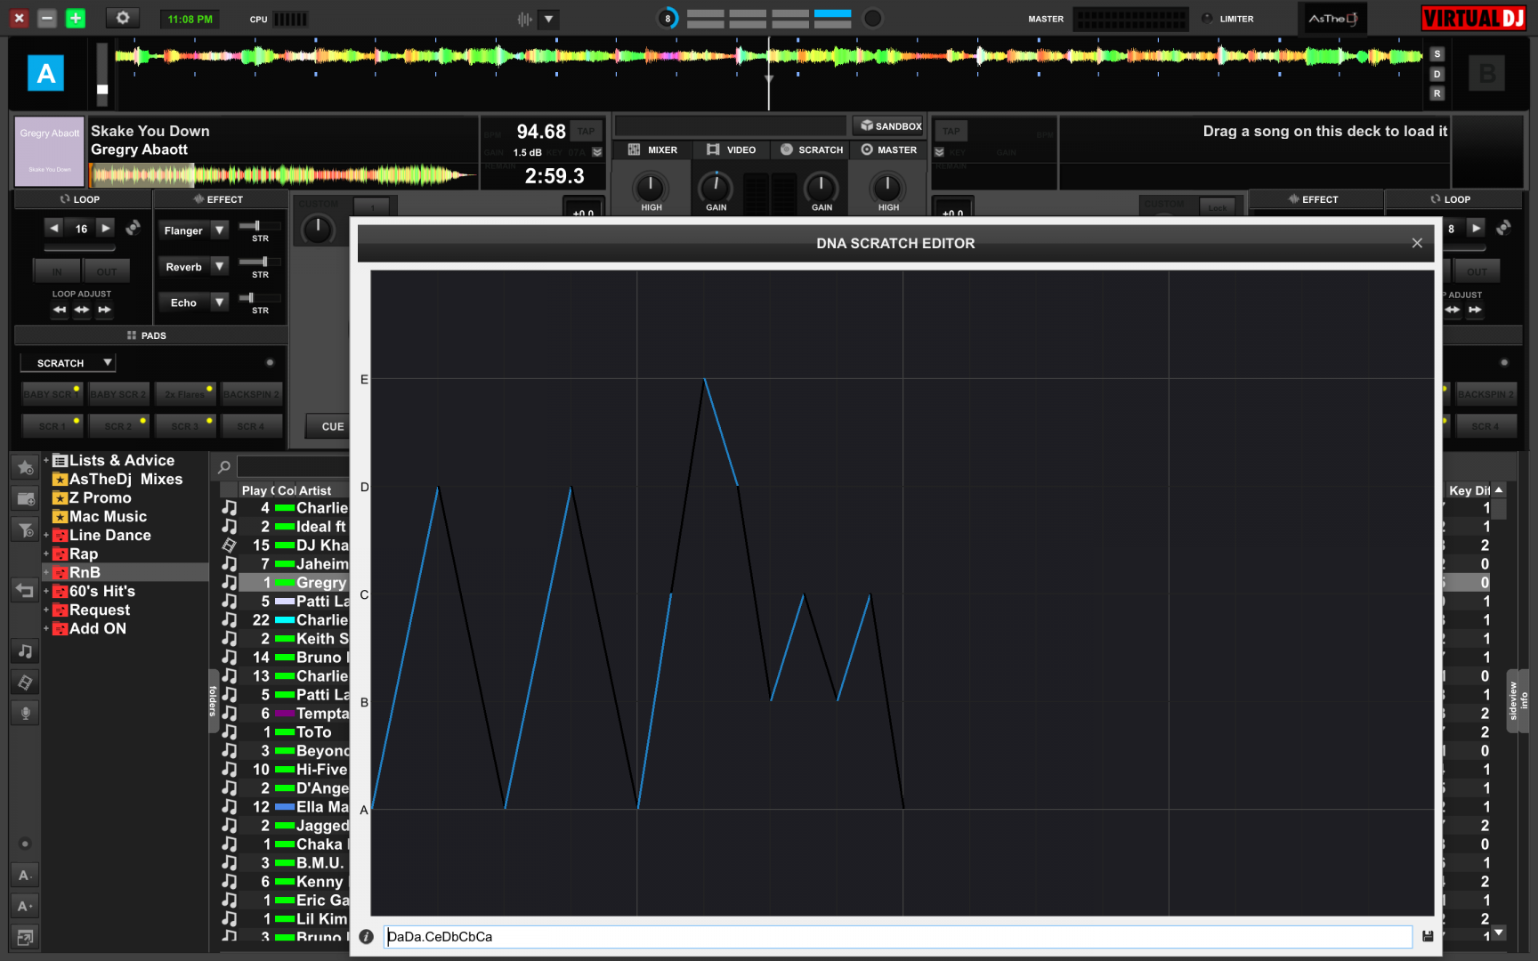Adjust the Flanger STR slider
The image size is (1538, 961).
[260, 226]
